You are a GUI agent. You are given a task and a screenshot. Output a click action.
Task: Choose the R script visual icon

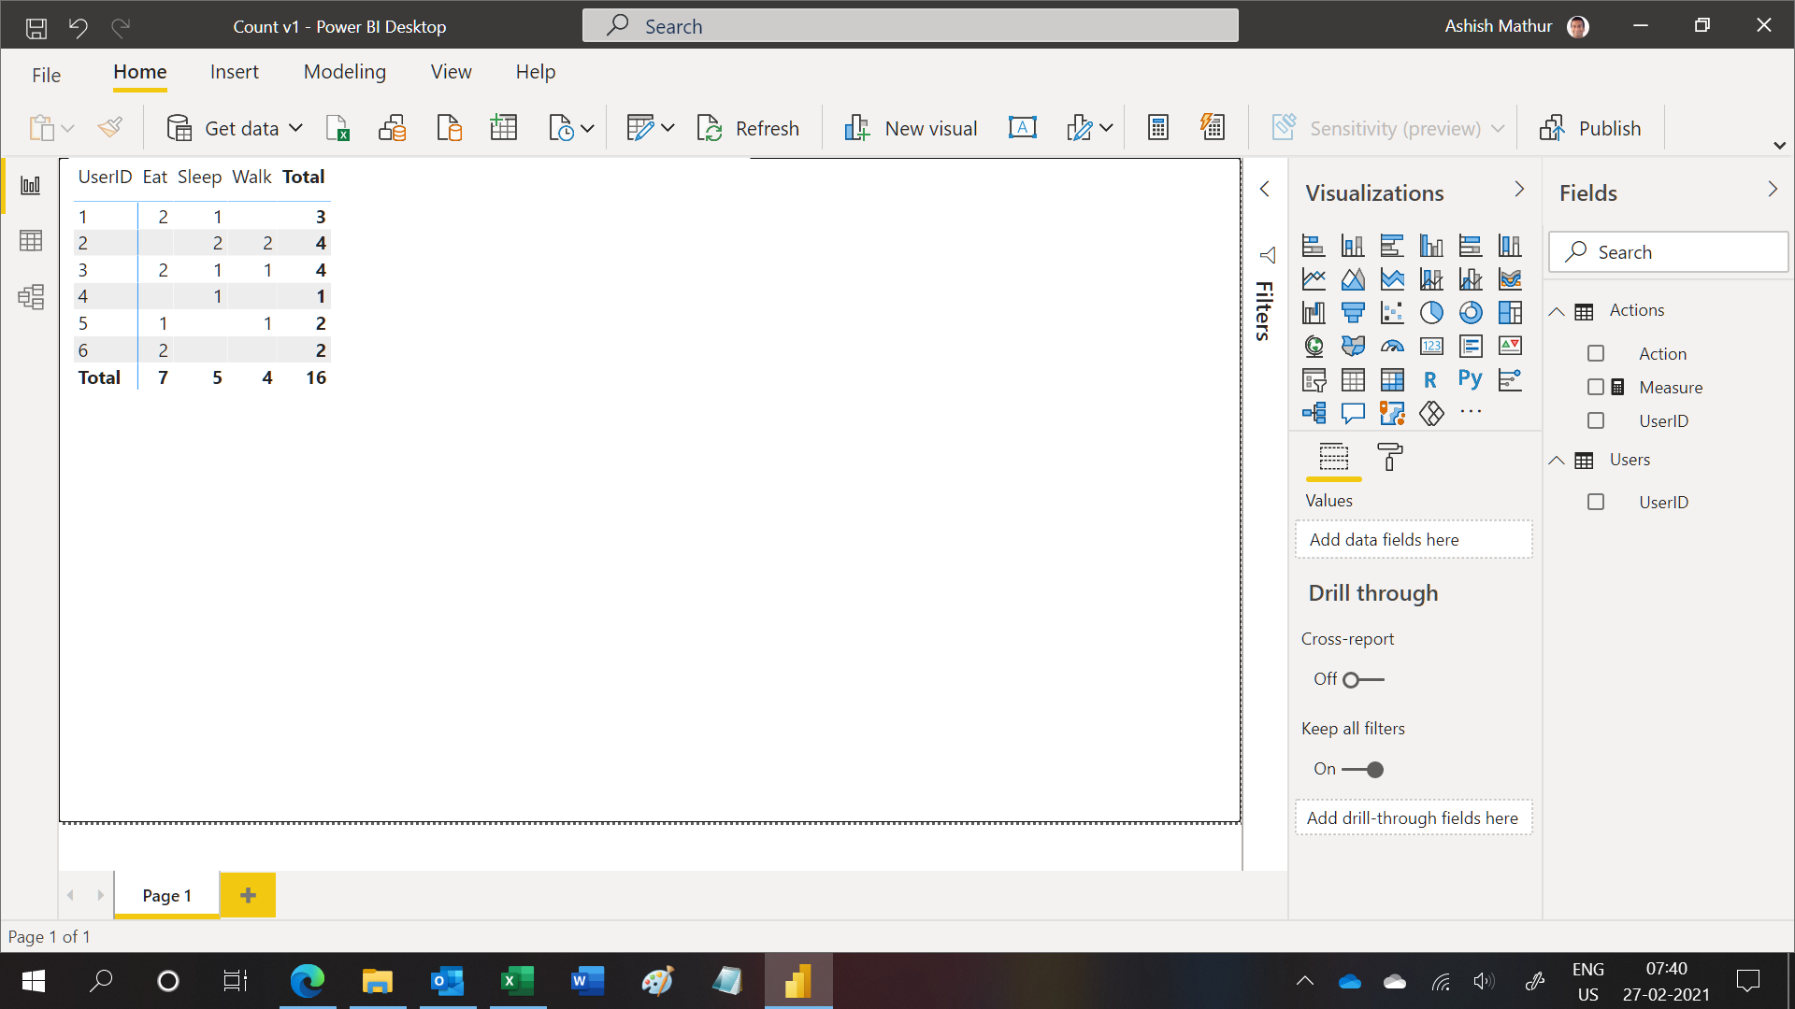coord(1430,379)
